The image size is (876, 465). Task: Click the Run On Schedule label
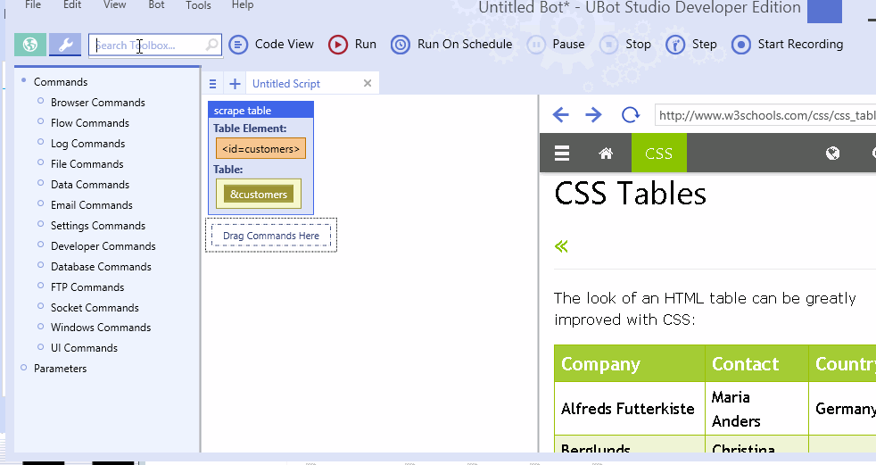(465, 44)
